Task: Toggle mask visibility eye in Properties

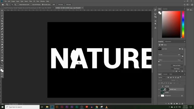Action: pyautogui.click(x=179, y=71)
